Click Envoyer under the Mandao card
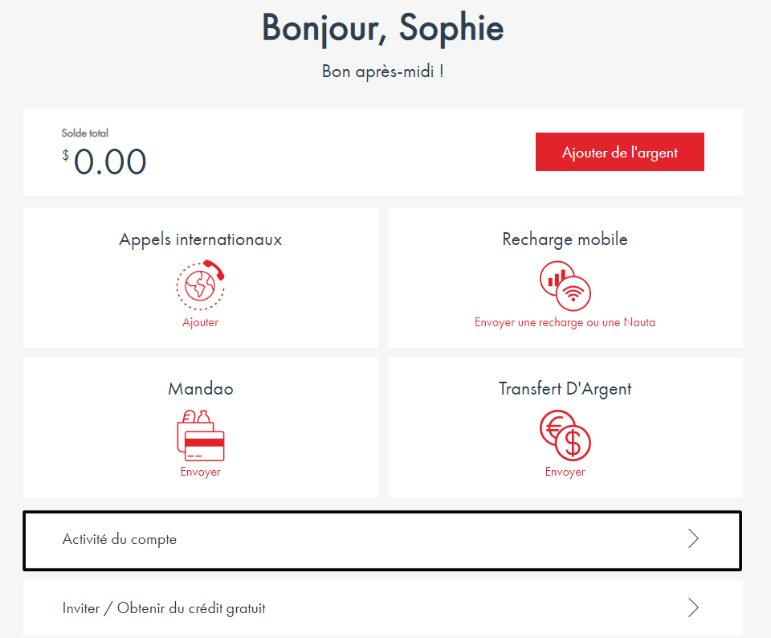The width and height of the screenshot is (771, 638). [200, 472]
